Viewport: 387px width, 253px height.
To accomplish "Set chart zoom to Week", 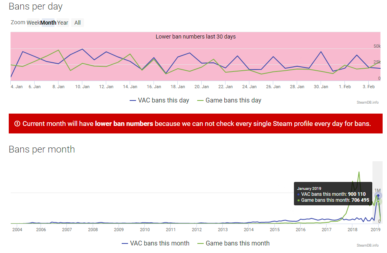I will point(33,23).
